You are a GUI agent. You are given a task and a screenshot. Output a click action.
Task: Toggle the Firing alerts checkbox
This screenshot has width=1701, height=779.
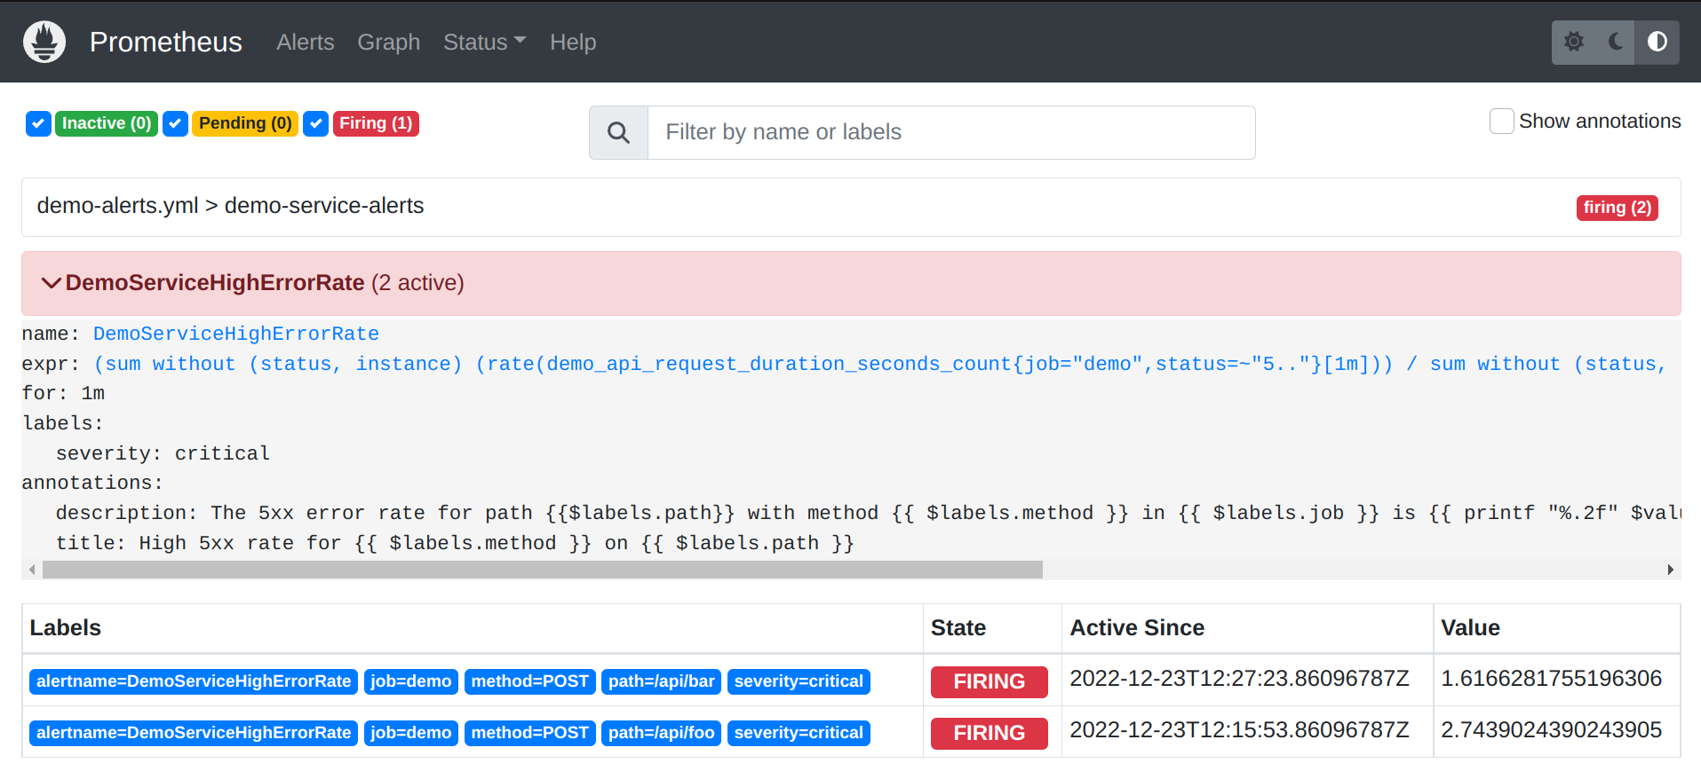click(x=315, y=123)
